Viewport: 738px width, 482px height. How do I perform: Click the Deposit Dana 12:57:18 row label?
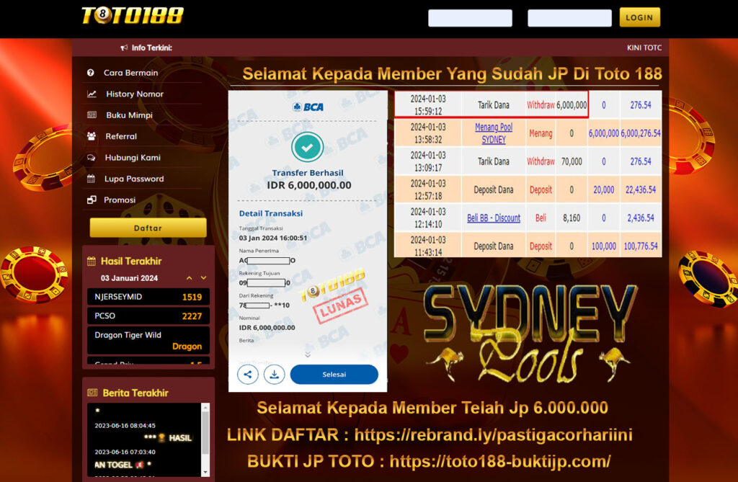tap(493, 189)
